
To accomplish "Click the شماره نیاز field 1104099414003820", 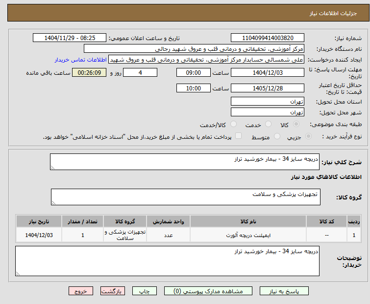I will pyautogui.click(x=268, y=38).
